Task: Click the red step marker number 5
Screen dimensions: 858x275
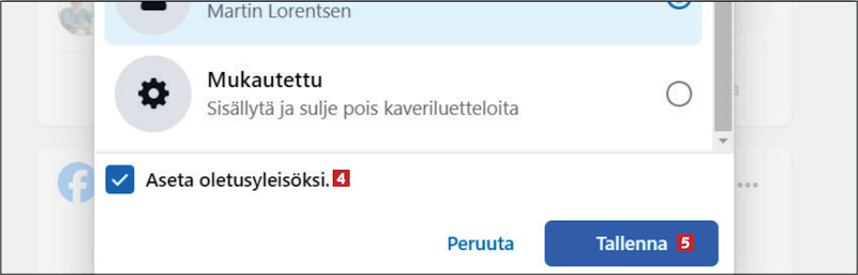Action: tap(685, 243)
